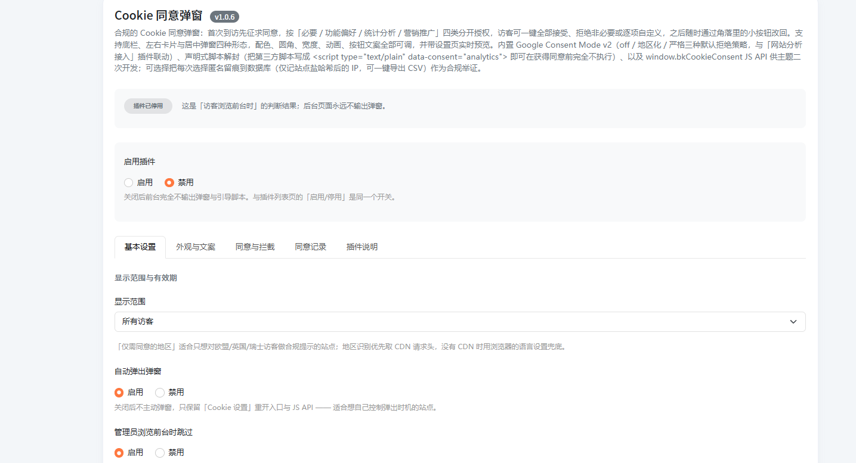The image size is (856, 463).
Task: Select 禁用 radio under 启用插件
Action: (x=169, y=182)
